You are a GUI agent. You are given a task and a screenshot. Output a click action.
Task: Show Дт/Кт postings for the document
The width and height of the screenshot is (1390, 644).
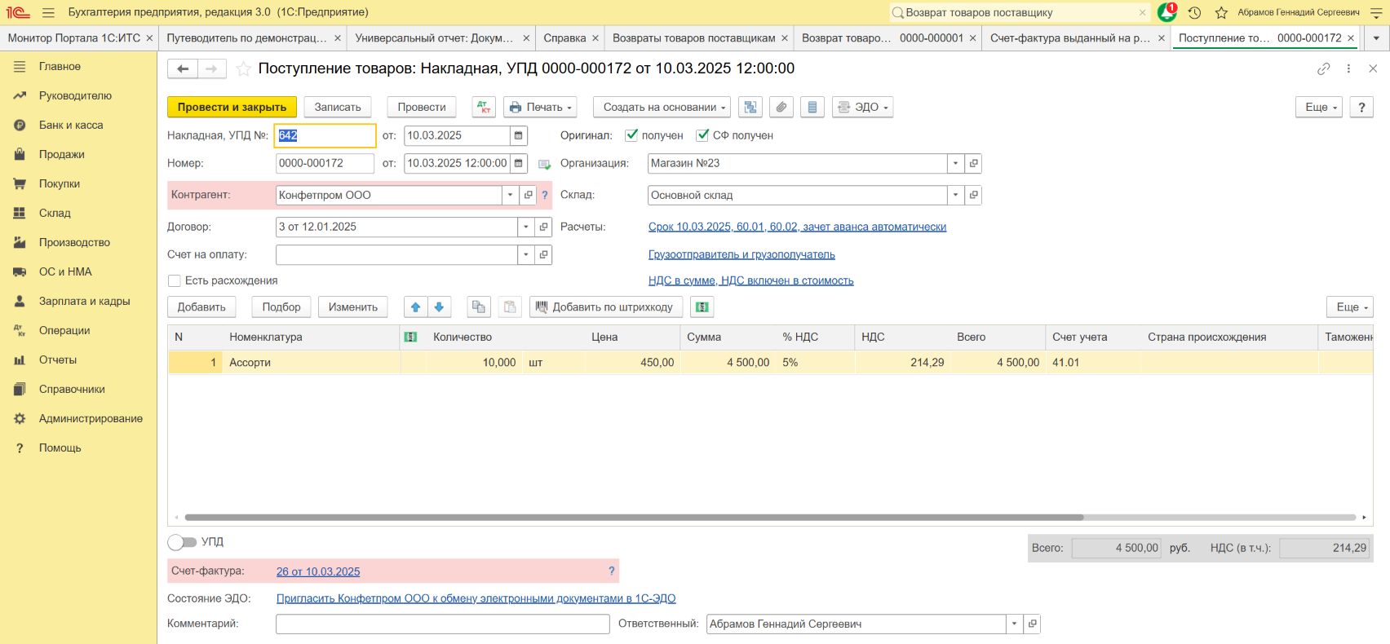[x=484, y=108]
